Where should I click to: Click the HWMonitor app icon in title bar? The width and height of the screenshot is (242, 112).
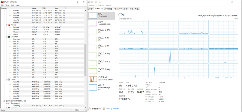pos(2,2)
